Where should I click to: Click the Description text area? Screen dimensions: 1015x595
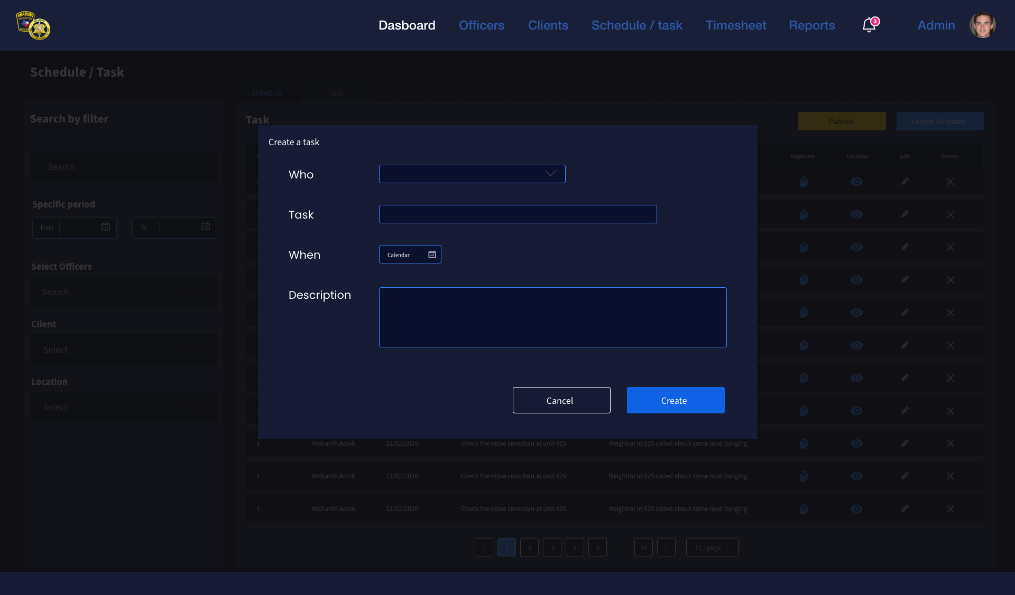552,317
